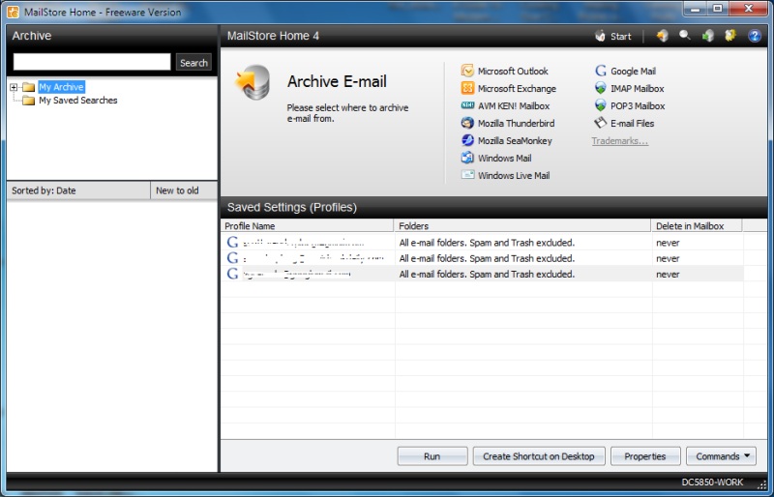774x497 pixels.
Task: Click the Search button in Archive panel
Action: click(193, 63)
